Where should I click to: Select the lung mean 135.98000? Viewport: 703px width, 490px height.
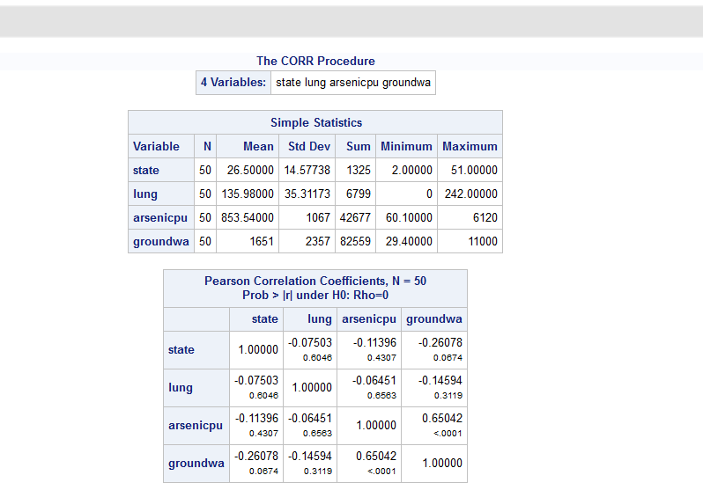click(x=248, y=194)
